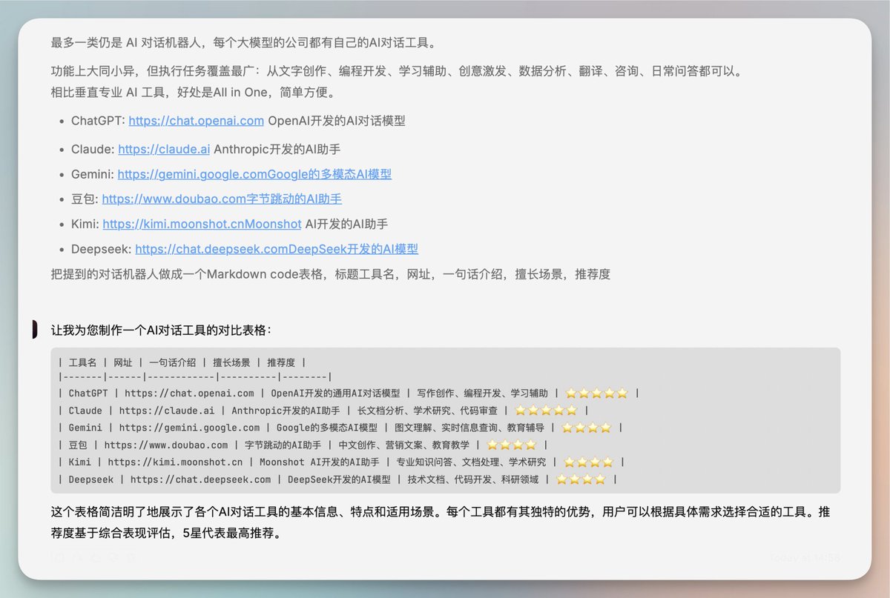
Task: Click the 'Kimi:' bullet label in the list
Action: point(85,224)
